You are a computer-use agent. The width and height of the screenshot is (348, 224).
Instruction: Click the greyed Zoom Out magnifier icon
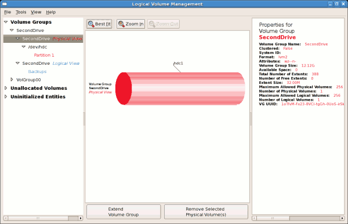point(152,24)
